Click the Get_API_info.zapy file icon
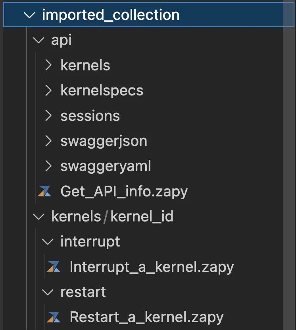The image size is (296, 330). tap(44, 192)
